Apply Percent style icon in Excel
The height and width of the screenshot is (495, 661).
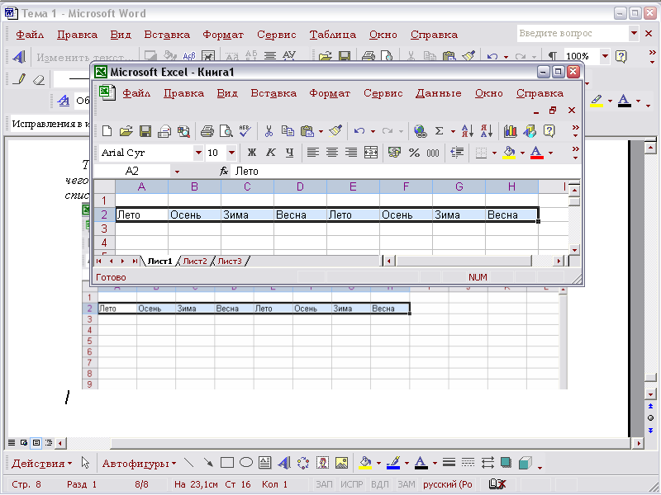414,153
